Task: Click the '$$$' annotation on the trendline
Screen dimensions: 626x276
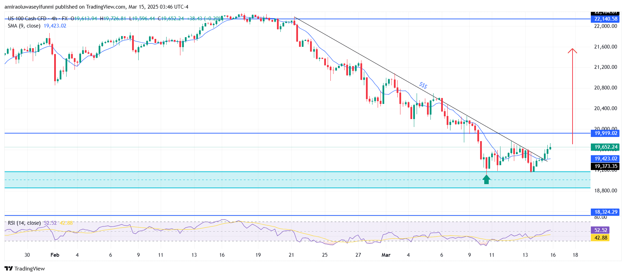Action: pos(423,85)
